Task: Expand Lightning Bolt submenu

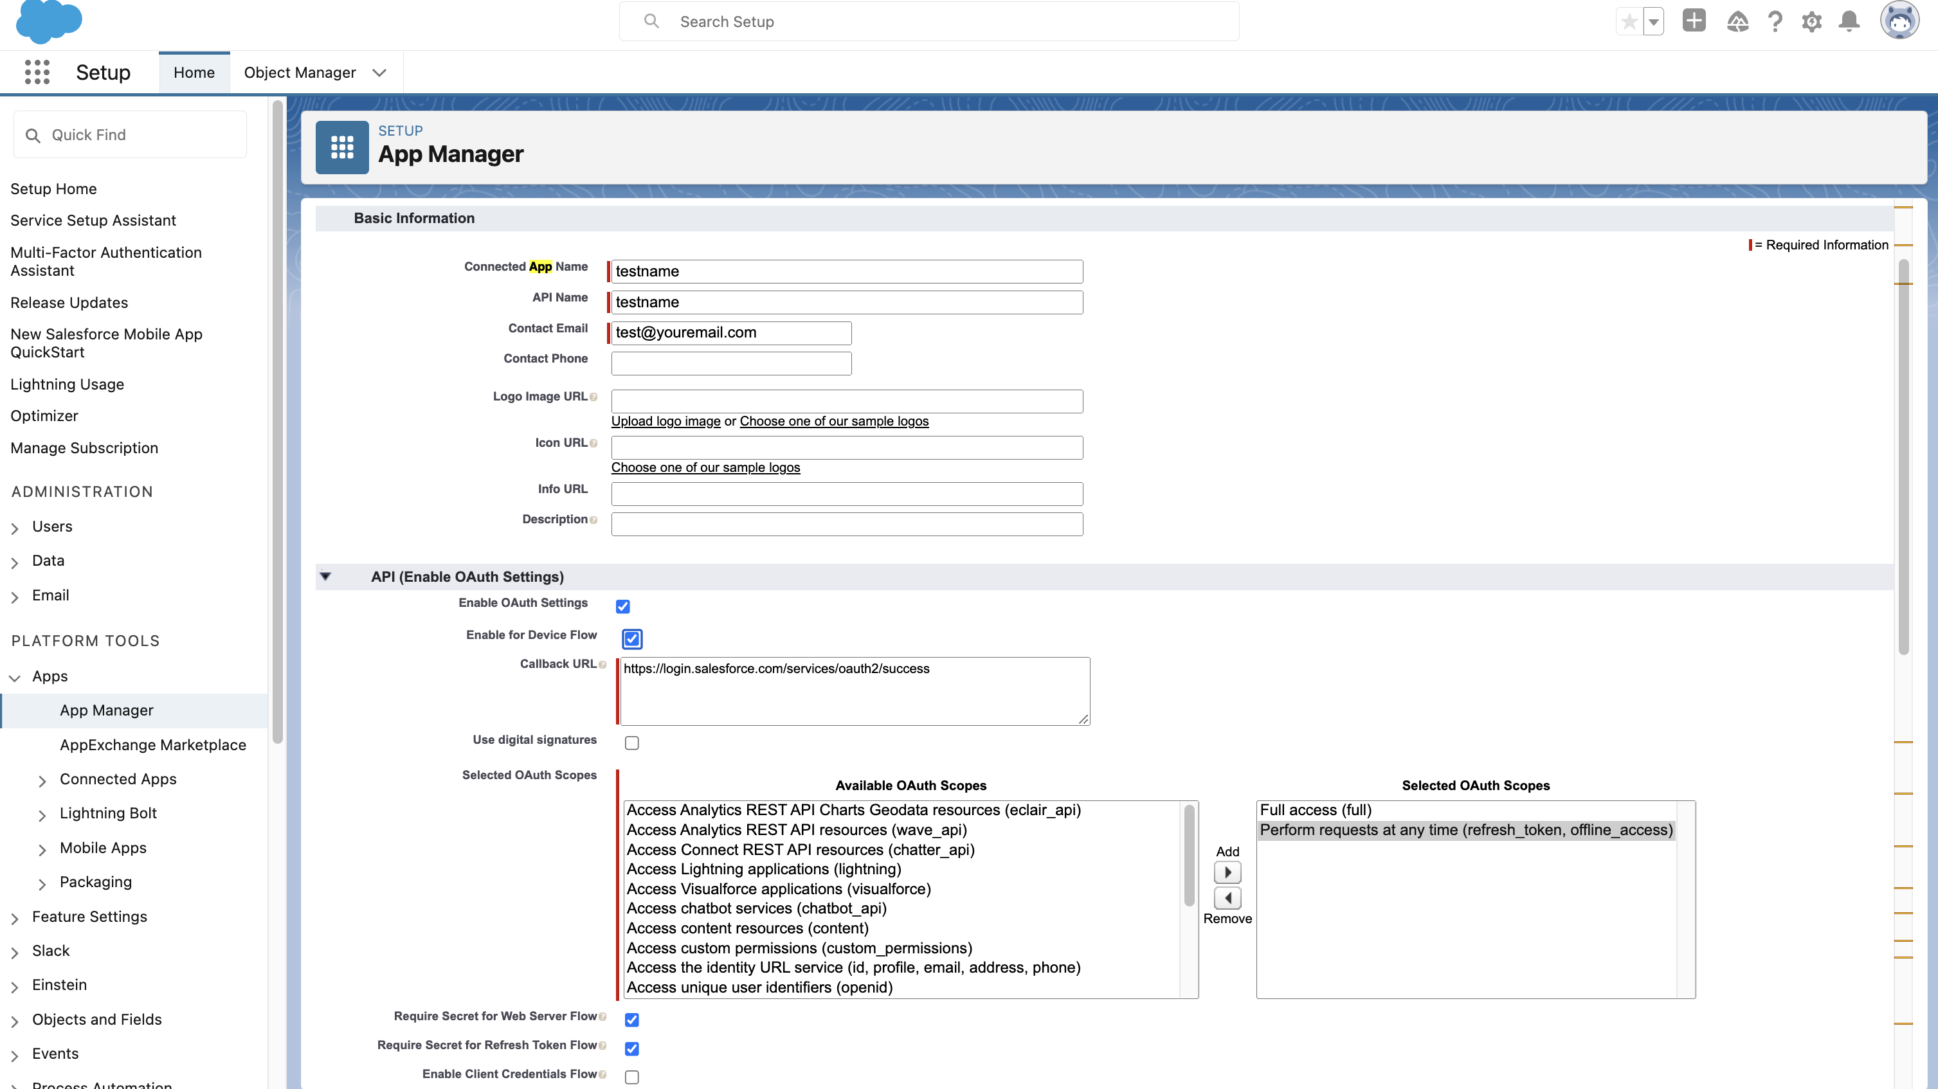Action: coord(42,815)
